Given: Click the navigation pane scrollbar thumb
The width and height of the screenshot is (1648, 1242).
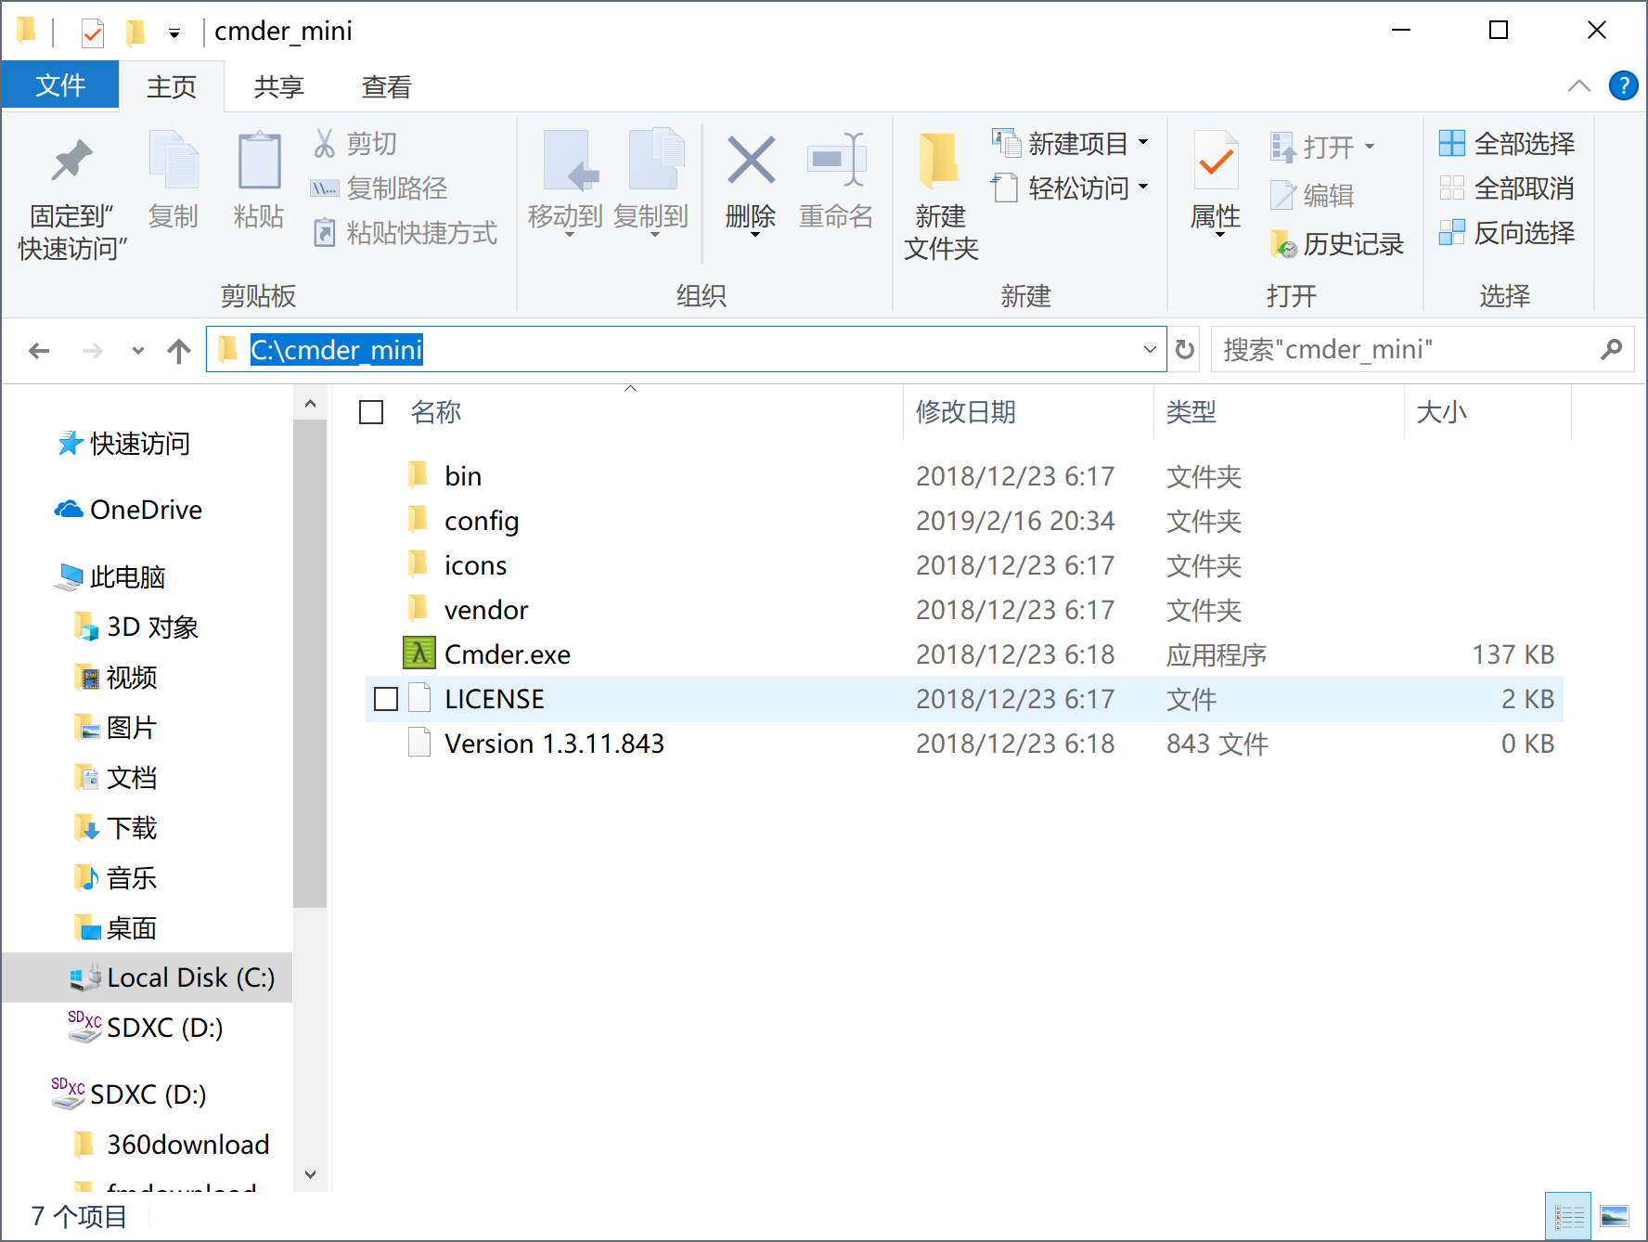Looking at the screenshot, I should click(310, 664).
